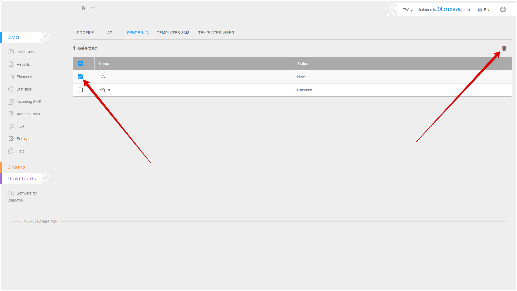Sort by the Name column header
Screen dimensions: 517x291
104,64
